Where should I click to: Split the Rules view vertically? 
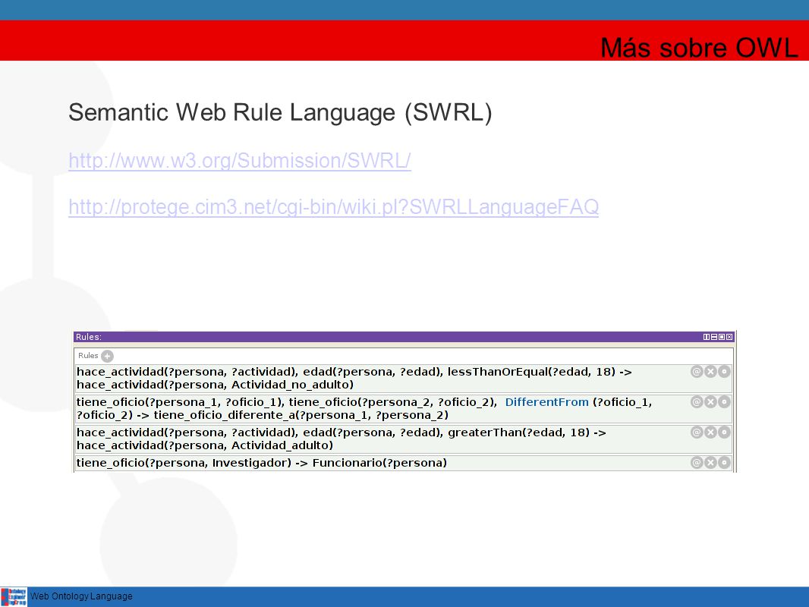pyautogui.click(x=707, y=338)
